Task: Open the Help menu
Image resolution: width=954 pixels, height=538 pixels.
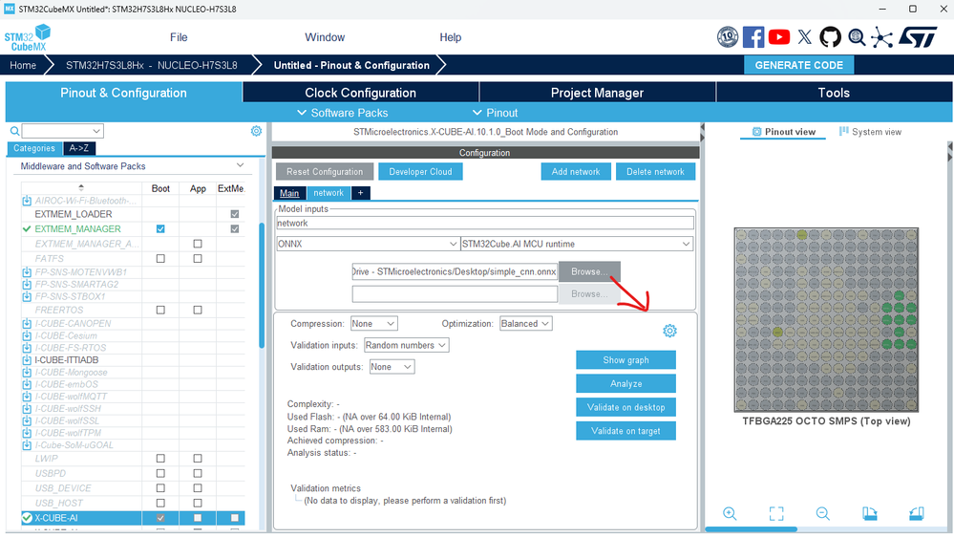Action: pos(450,37)
